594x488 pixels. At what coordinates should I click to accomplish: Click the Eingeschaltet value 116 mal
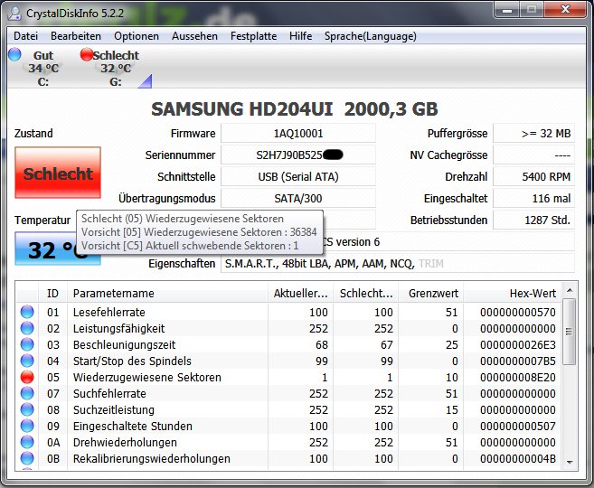pyautogui.click(x=533, y=198)
